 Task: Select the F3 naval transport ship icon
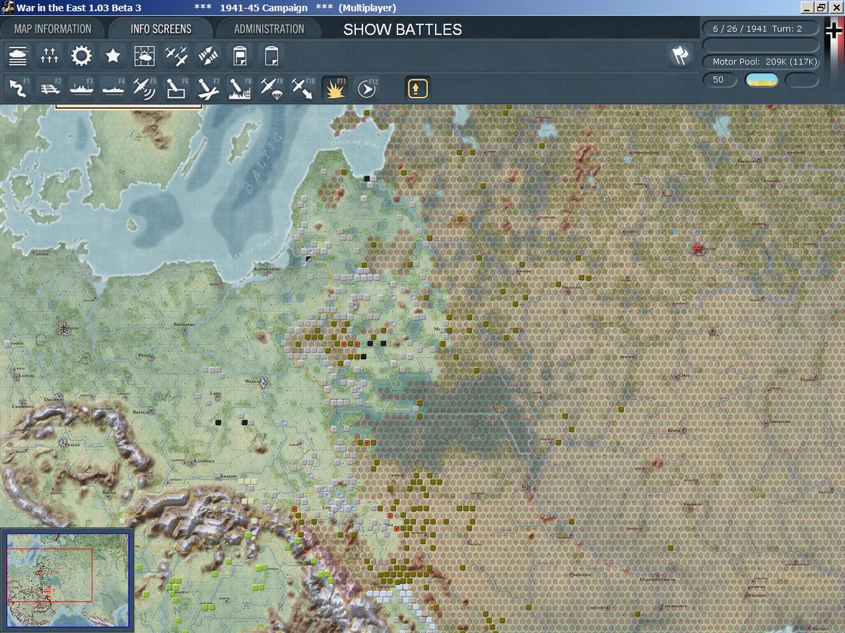click(x=81, y=88)
